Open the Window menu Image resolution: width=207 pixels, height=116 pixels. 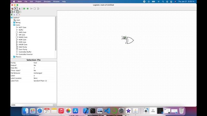(x=56, y=2)
